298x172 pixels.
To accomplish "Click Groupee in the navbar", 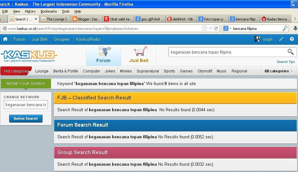I will tap(61, 39).
